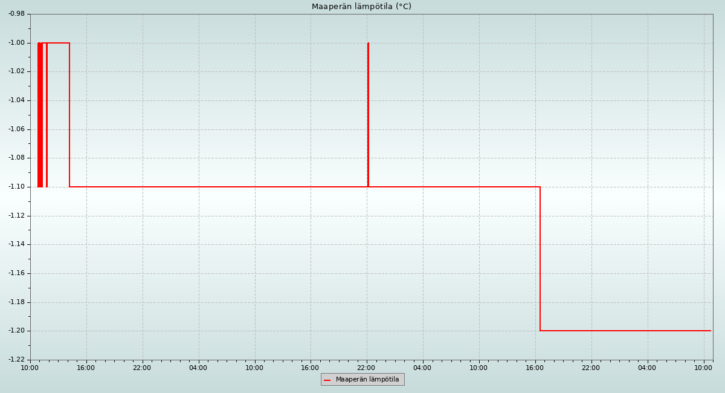This screenshot has height=393, width=725.
Task: Select the -1.02 y-axis value
Action: click(x=16, y=71)
